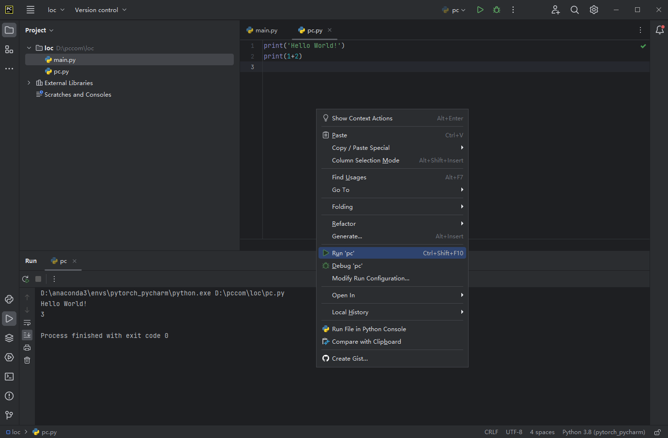Choose Run File in Python Console

(x=392, y=329)
